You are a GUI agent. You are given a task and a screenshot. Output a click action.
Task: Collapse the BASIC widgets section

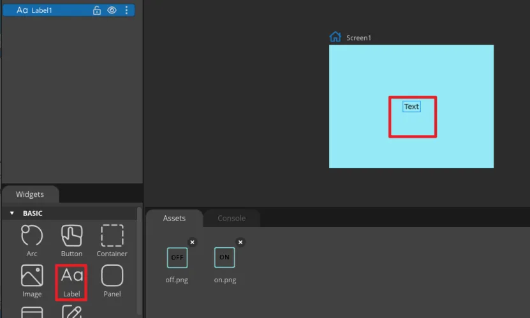click(11, 213)
